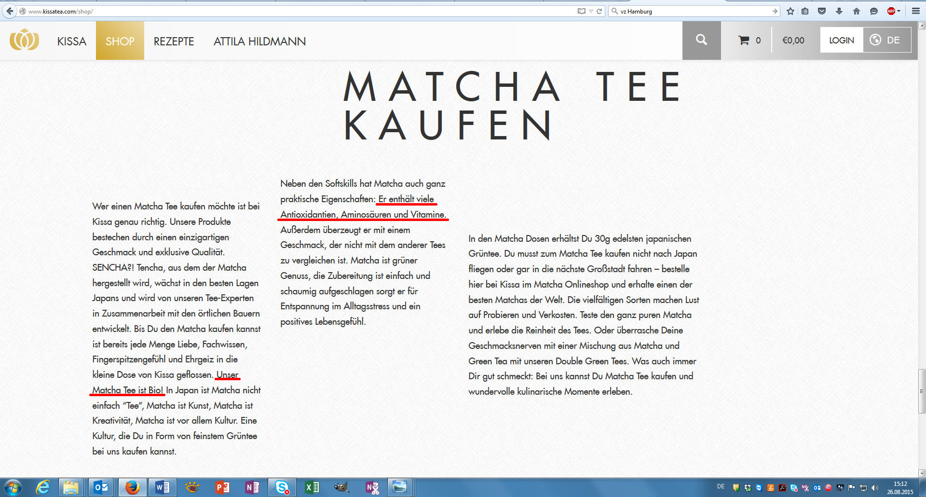Click text 'Antioxidantien, Aminosäuren und Vitamine.'

pos(363,215)
